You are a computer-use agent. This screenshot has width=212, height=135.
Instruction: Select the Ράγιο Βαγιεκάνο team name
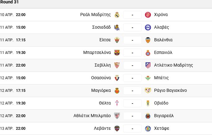coord(170,91)
